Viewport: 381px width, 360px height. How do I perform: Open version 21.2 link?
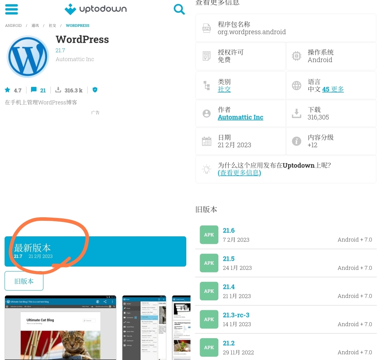coord(229,343)
